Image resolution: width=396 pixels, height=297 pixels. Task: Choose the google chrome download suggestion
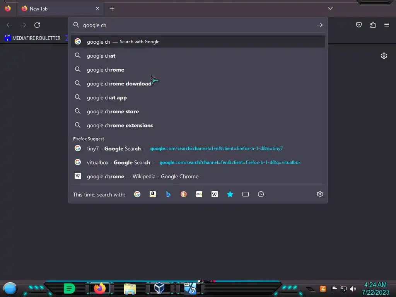point(198,84)
